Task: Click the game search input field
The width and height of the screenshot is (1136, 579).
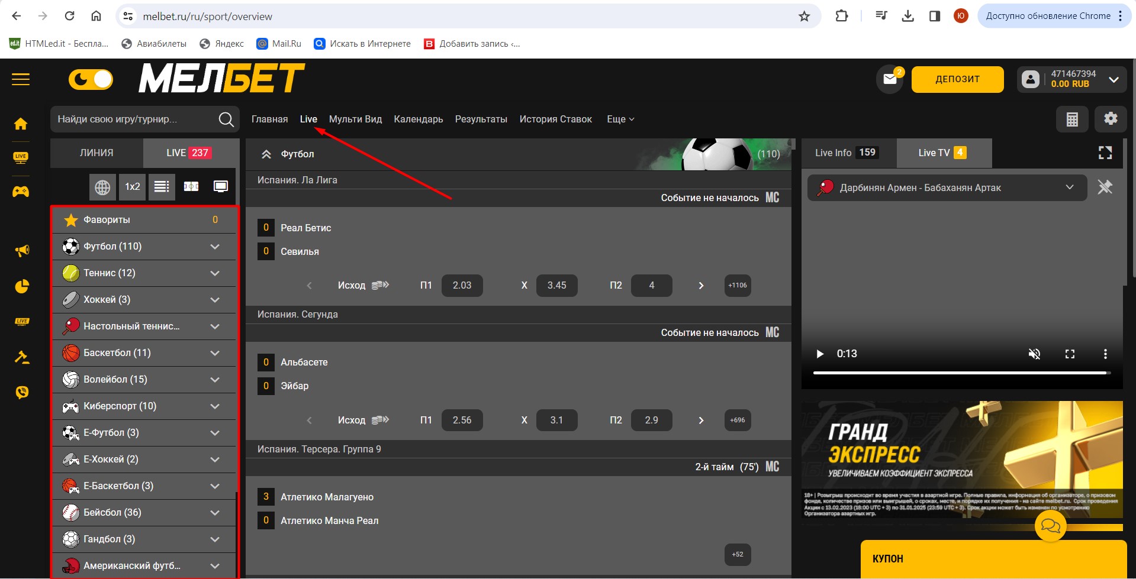Action: point(136,119)
